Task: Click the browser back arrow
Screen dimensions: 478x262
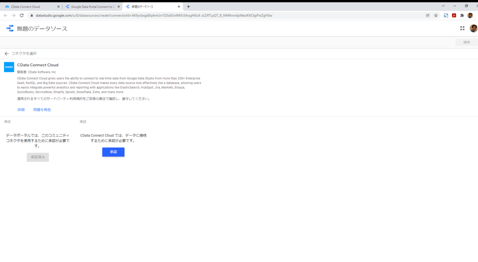Action: click(6, 16)
